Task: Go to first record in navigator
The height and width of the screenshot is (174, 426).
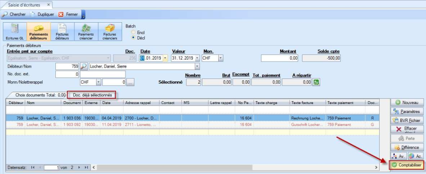Action: point(33,167)
